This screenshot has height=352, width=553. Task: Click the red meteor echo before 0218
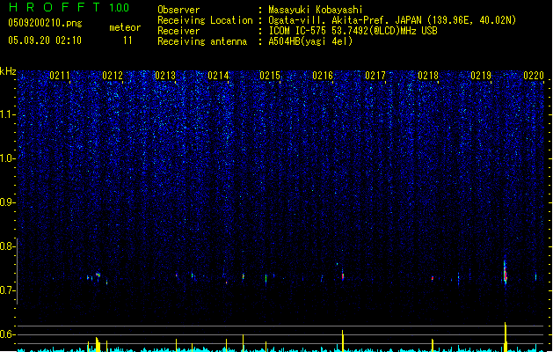(x=433, y=278)
